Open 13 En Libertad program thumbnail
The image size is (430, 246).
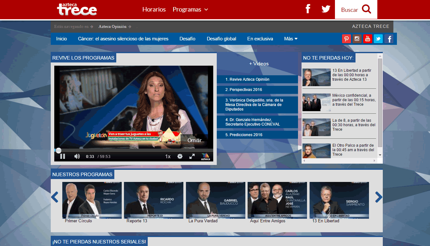click(x=339, y=200)
